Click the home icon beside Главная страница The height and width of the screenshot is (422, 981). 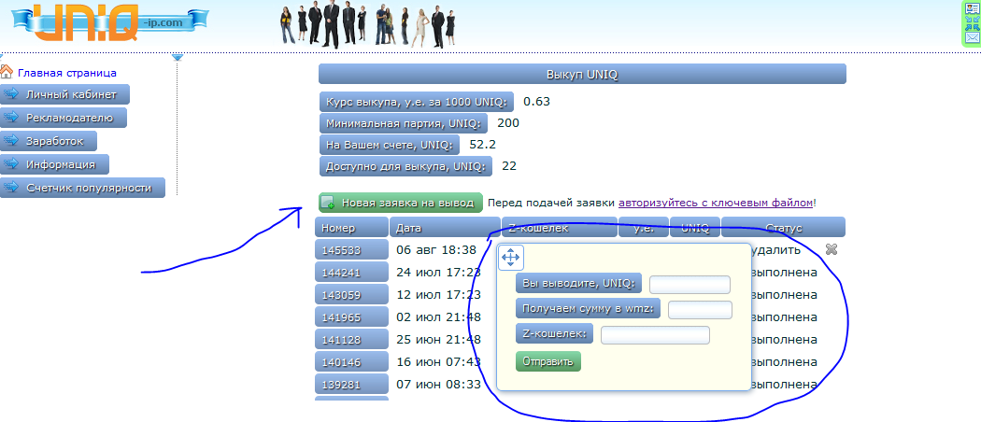[7, 72]
